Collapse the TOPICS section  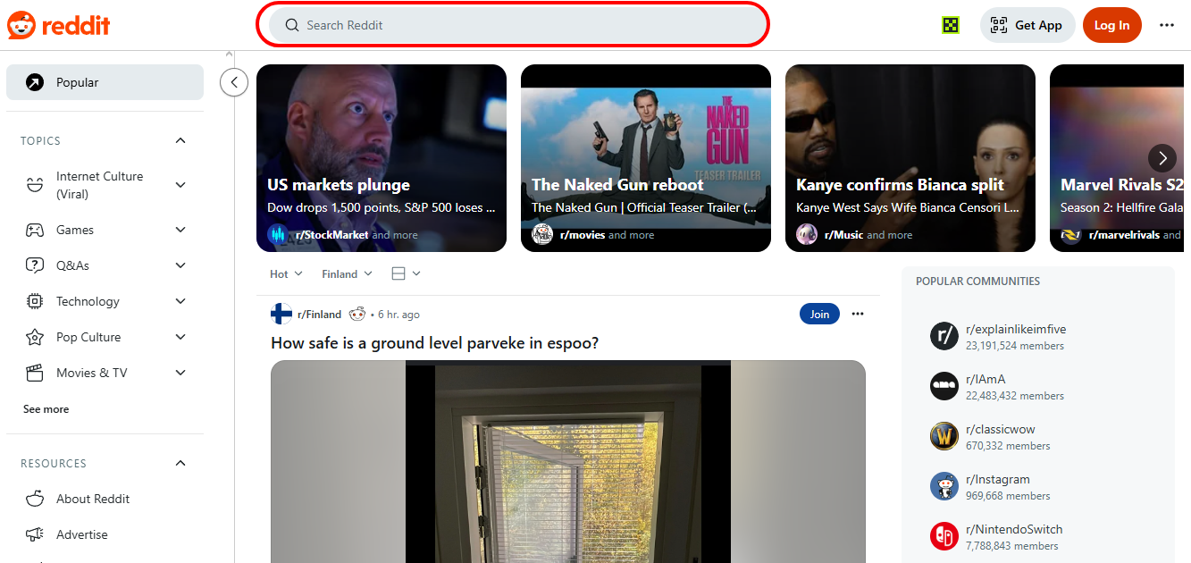pos(180,140)
